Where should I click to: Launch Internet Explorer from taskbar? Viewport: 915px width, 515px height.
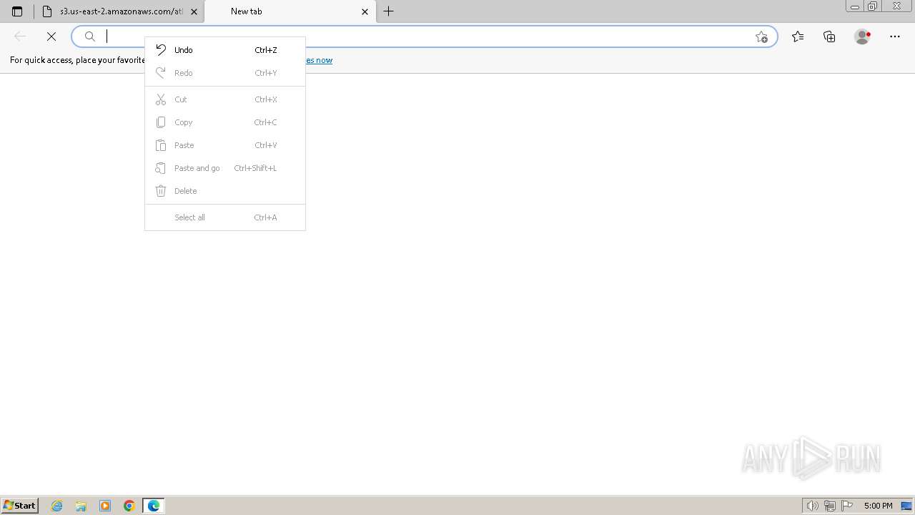coord(57,506)
